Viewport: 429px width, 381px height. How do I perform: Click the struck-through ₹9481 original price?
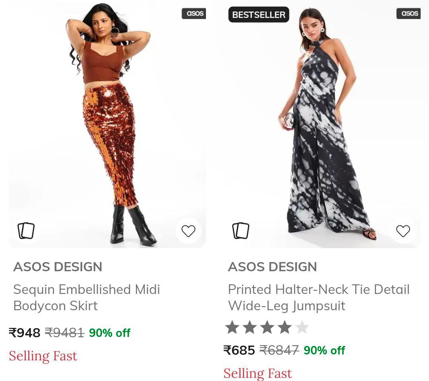pyautogui.click(x=64, y=332)
